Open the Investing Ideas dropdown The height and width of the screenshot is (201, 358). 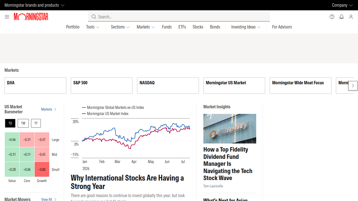[246, 27]
